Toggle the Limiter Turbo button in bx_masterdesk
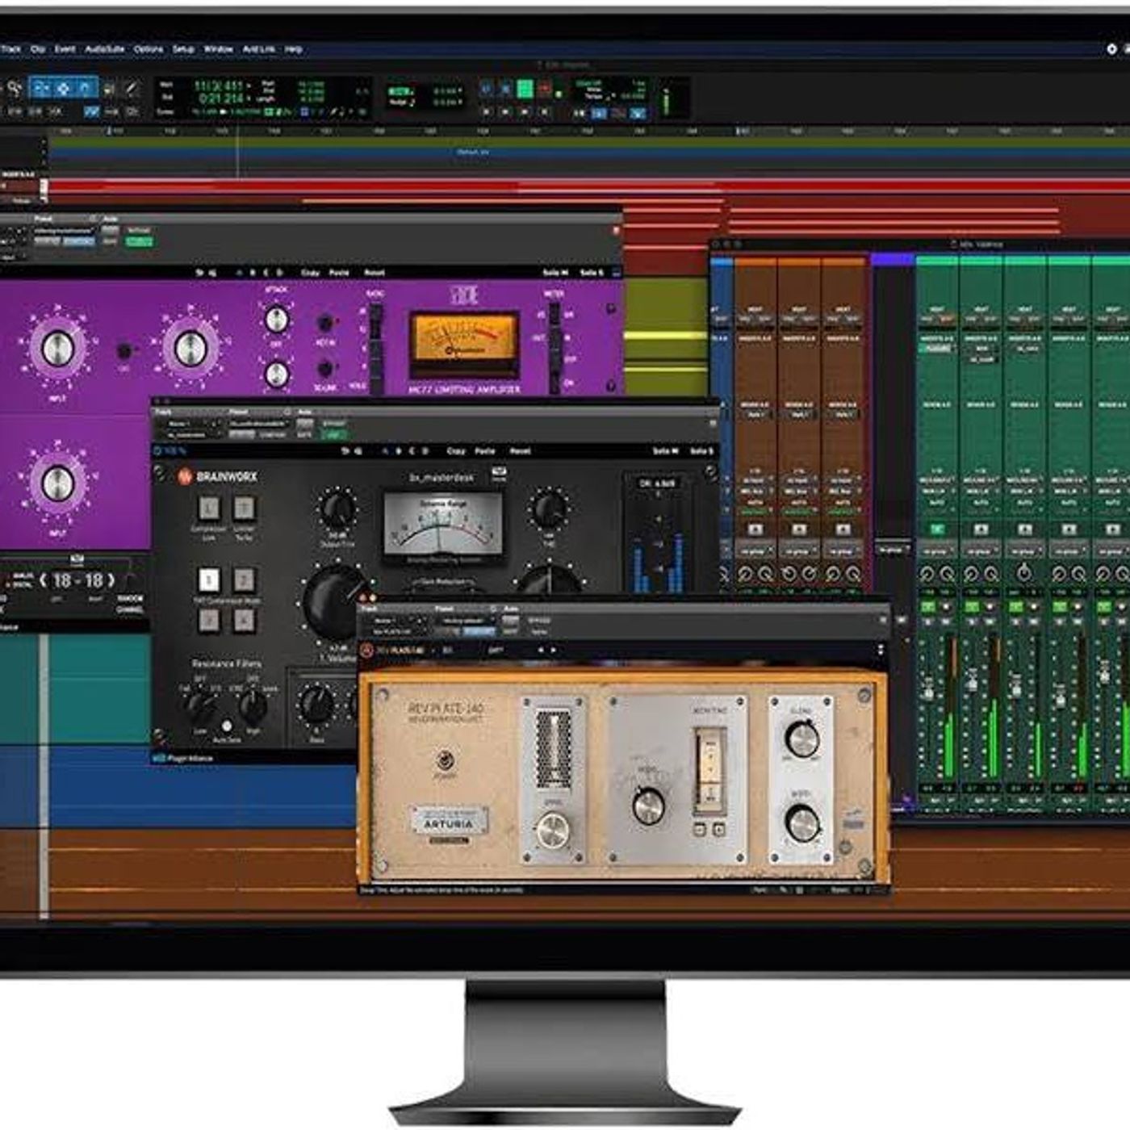 [244, 508]
